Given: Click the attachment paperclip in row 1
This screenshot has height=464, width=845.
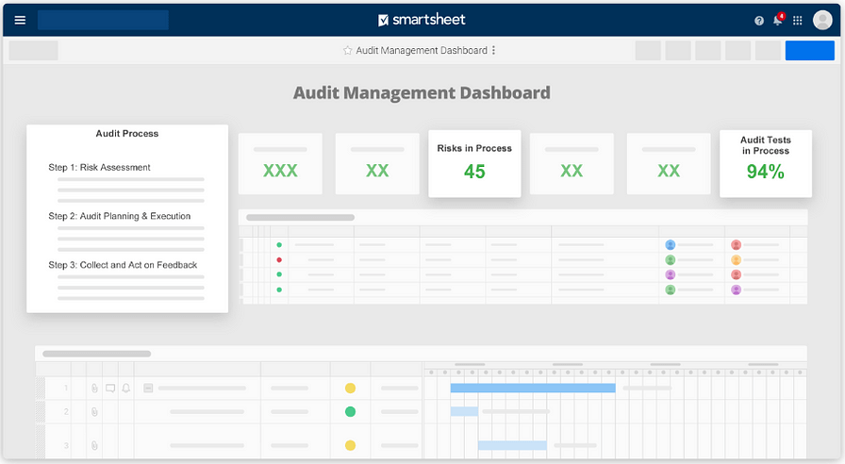Looking at the screenshot, I should click(94, 388).
